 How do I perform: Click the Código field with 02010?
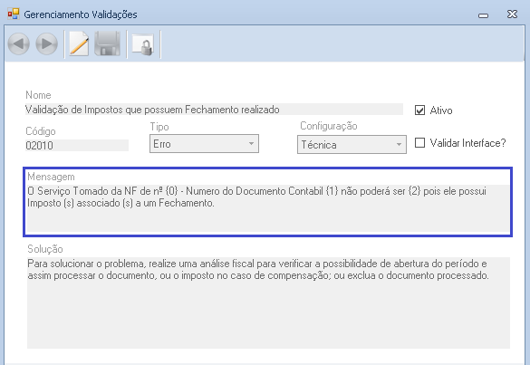[77, 145]
